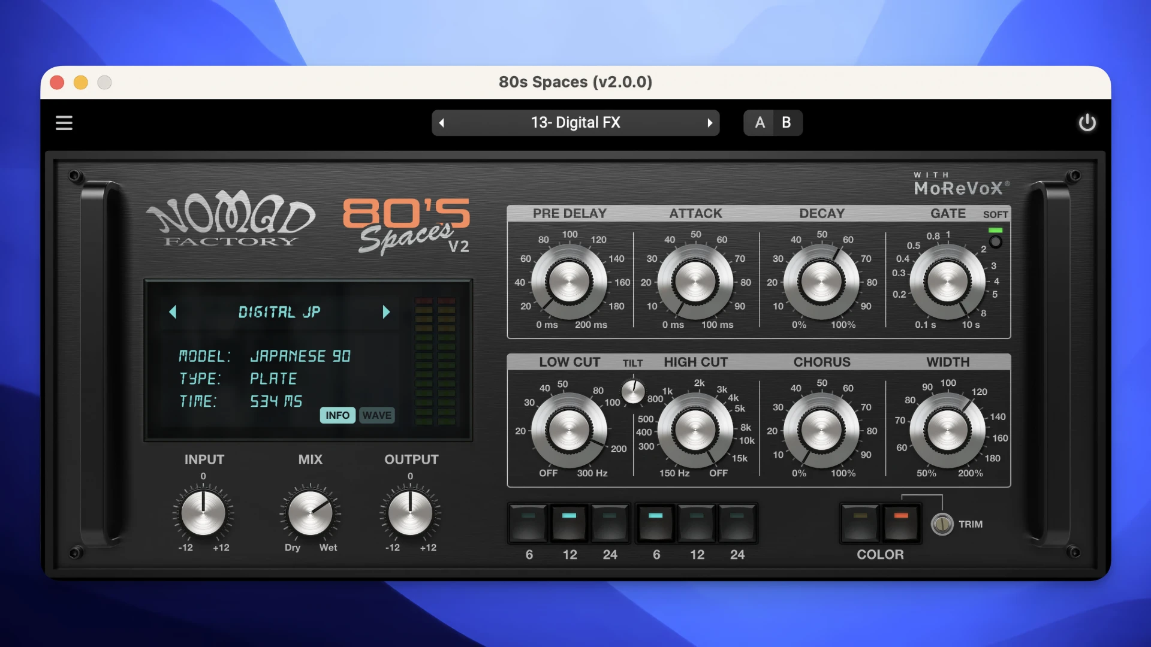Click the TRIM screw knob
Image resolution: width=1151 pixels, height=647 pixels.
[942, 524]
